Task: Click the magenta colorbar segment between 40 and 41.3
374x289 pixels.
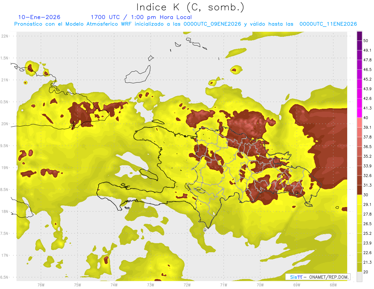Action: tap(359, 113)
